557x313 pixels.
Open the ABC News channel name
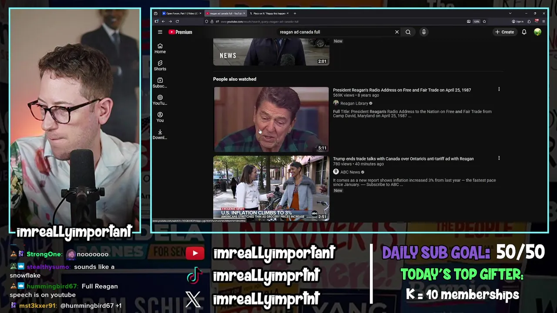350,172
